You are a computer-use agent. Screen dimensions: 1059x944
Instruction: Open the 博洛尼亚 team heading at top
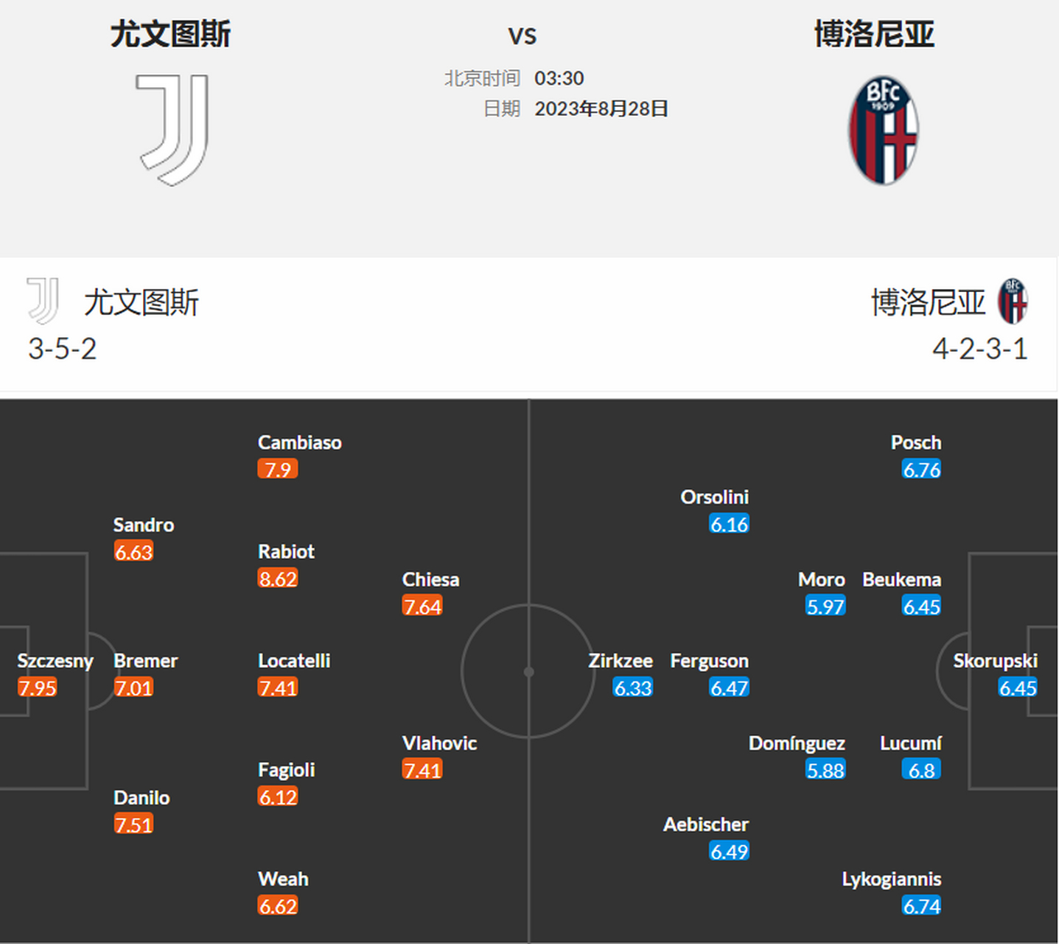point(874,35)
